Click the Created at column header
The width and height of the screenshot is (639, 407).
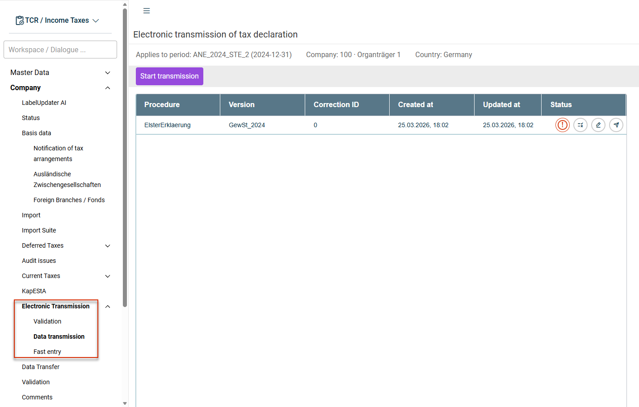(432, 105)
